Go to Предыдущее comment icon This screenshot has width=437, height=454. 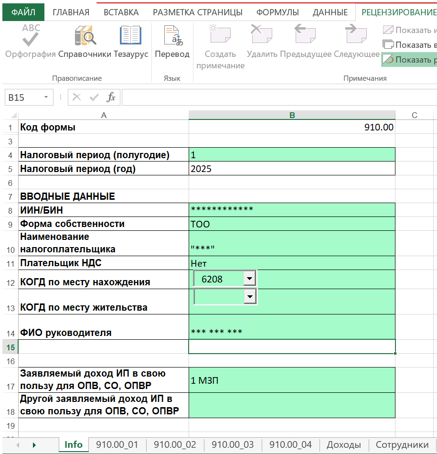pos(305,34)
